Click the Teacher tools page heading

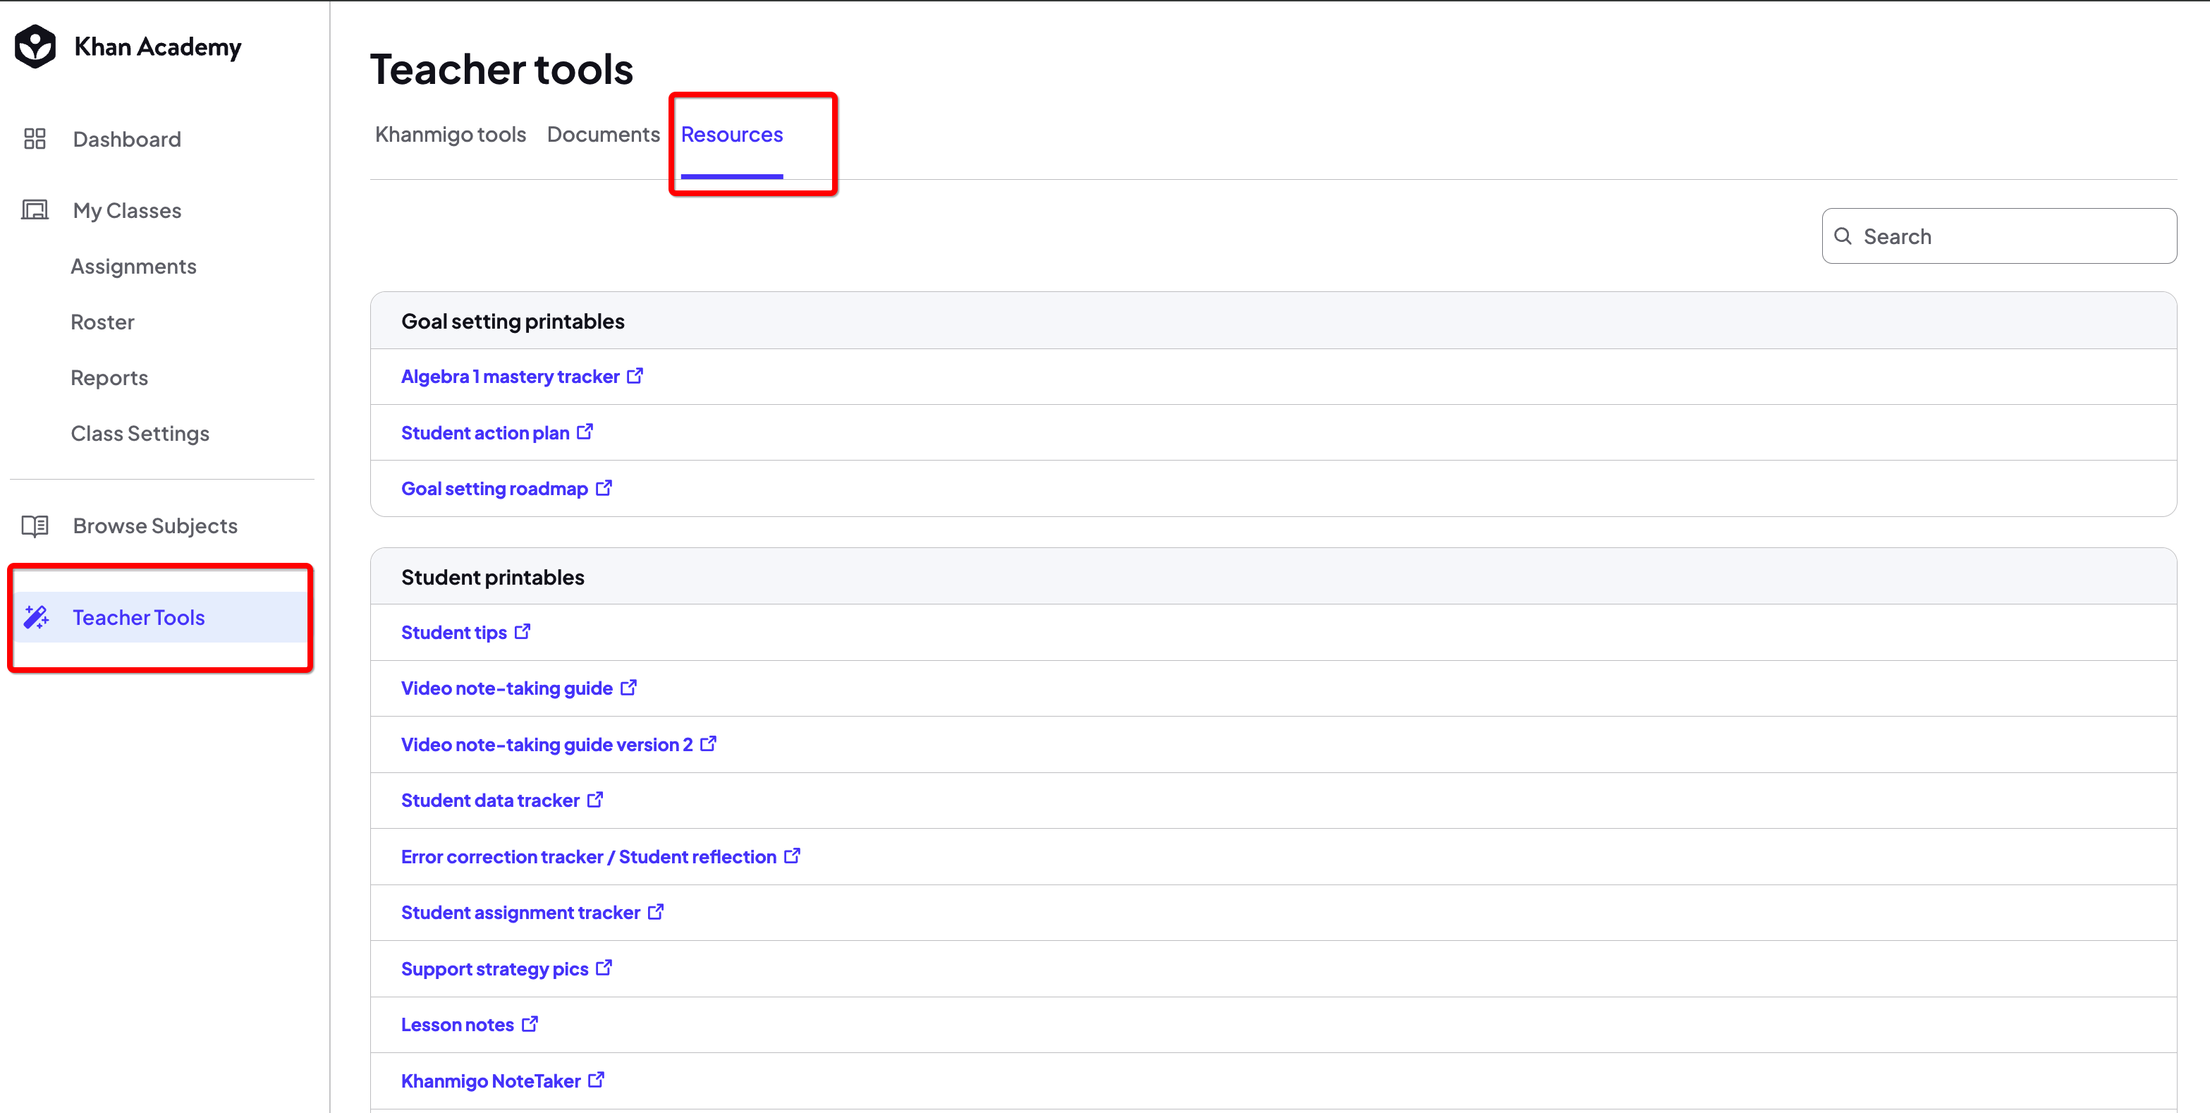(502, 68)
